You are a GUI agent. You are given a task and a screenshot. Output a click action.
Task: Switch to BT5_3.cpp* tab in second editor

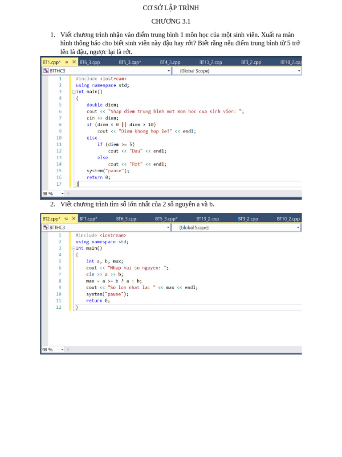tap(166, 219)
